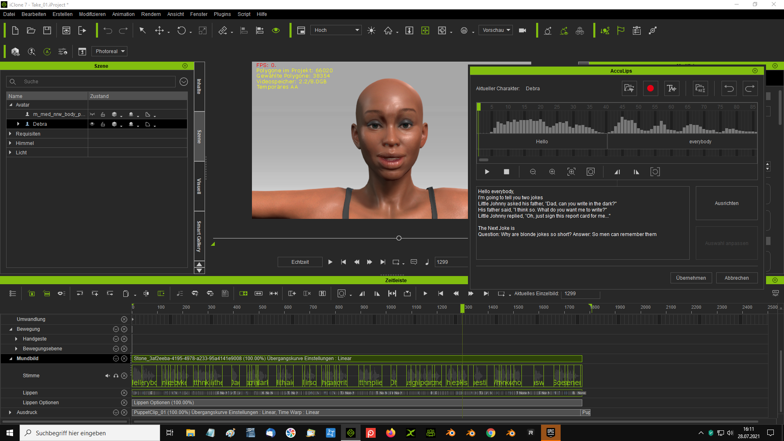
Task: Click the Home view icon
Action: click(x=388, y=31)
